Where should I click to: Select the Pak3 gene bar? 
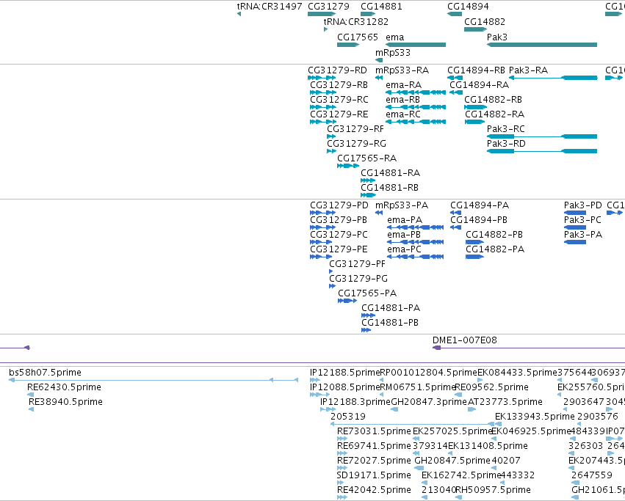[542, 45]
